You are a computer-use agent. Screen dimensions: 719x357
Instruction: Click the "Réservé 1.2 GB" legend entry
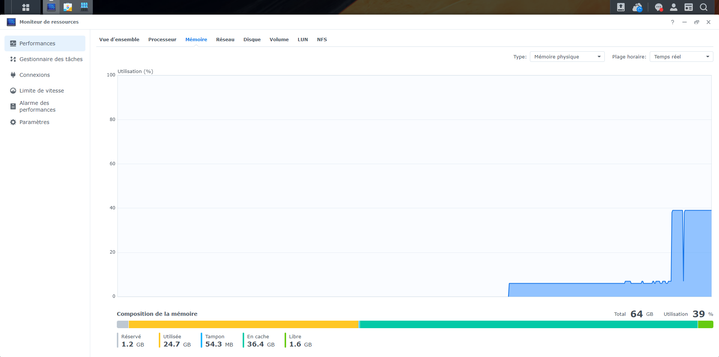131,341
